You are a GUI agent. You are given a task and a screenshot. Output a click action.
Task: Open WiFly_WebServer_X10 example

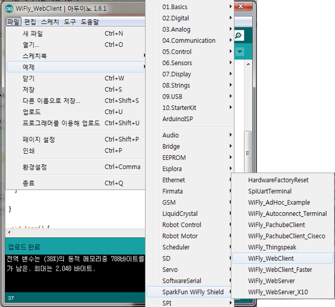coord(283,292)
